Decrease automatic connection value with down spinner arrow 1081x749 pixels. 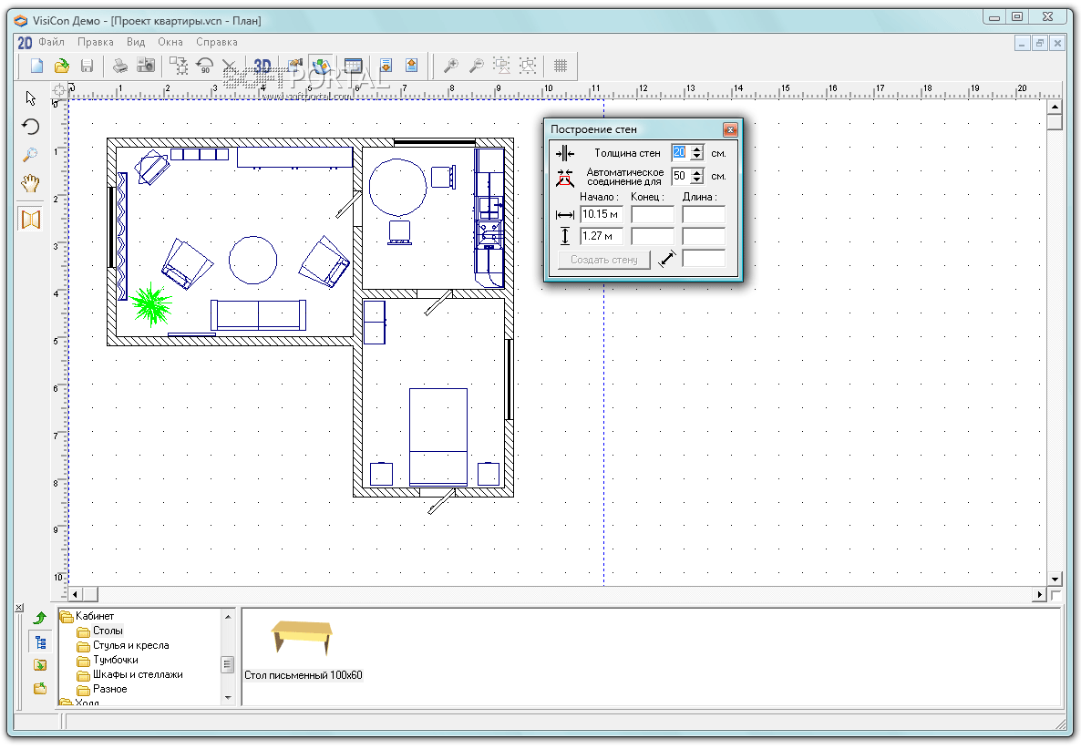tap(697, 180)
